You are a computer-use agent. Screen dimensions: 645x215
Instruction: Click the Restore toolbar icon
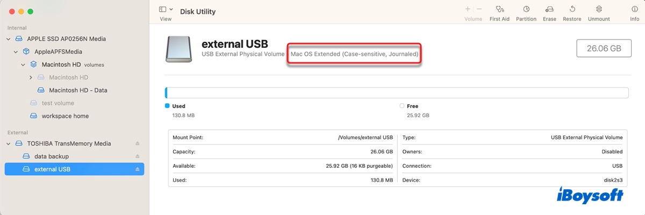(572, 9)
